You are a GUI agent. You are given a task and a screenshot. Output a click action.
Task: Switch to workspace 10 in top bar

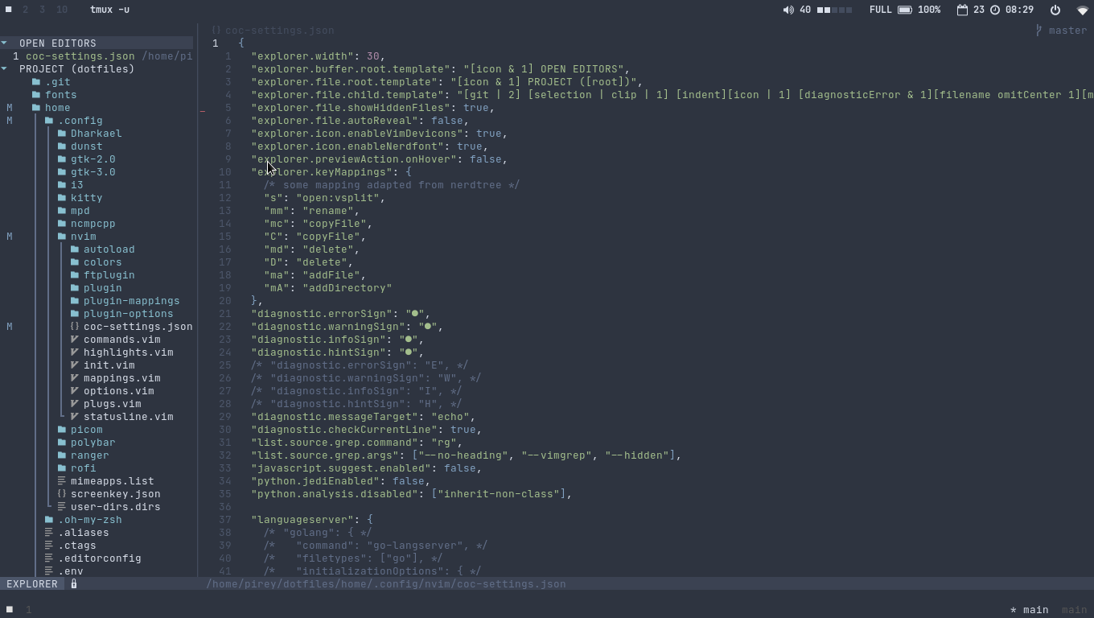[62, 10]
